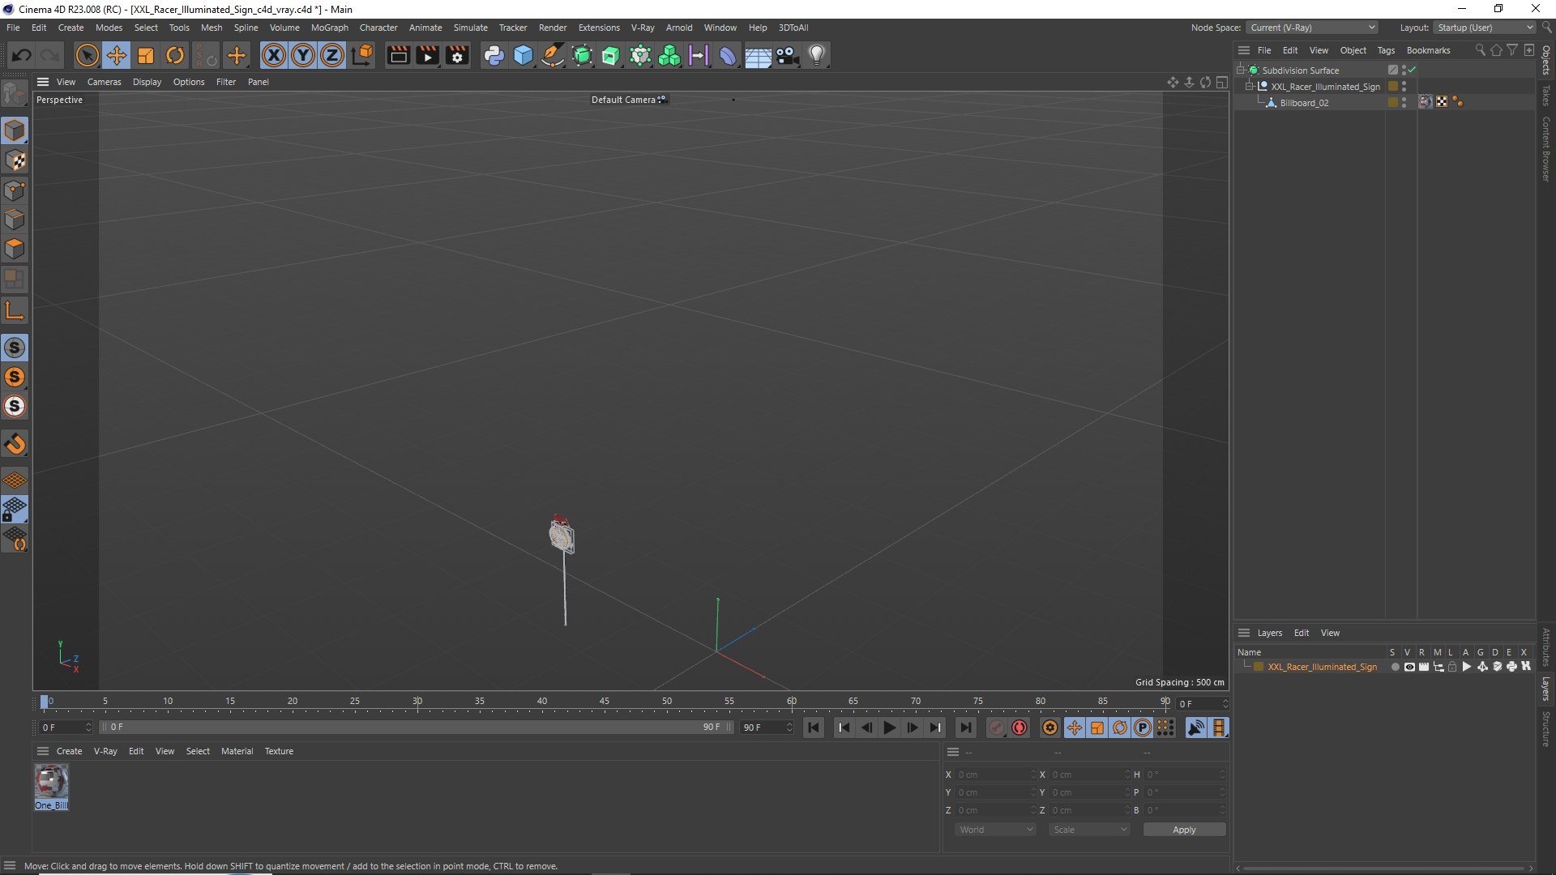Toggle Autokeying record button
This screenshot has width=1556, height=875.
pos(1020,728)
